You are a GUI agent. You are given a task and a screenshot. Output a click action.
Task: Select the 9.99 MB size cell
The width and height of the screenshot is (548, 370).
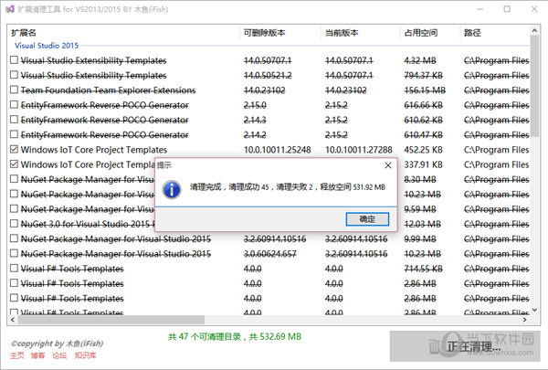pos(420,238)
